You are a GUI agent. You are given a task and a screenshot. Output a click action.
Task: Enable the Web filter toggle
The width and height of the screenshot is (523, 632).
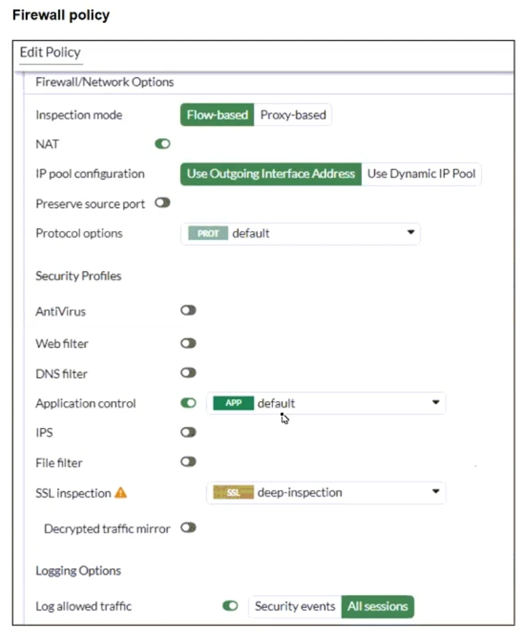click(188, 343)
